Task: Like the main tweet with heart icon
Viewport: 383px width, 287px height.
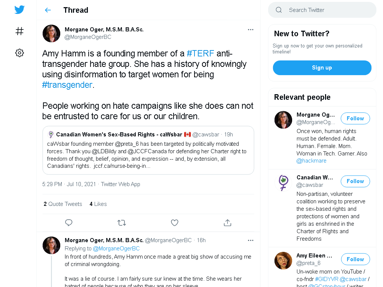Action: click(174, 223)
